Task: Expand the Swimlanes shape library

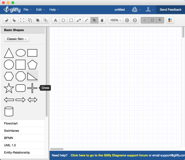Action: coord(23,131)
